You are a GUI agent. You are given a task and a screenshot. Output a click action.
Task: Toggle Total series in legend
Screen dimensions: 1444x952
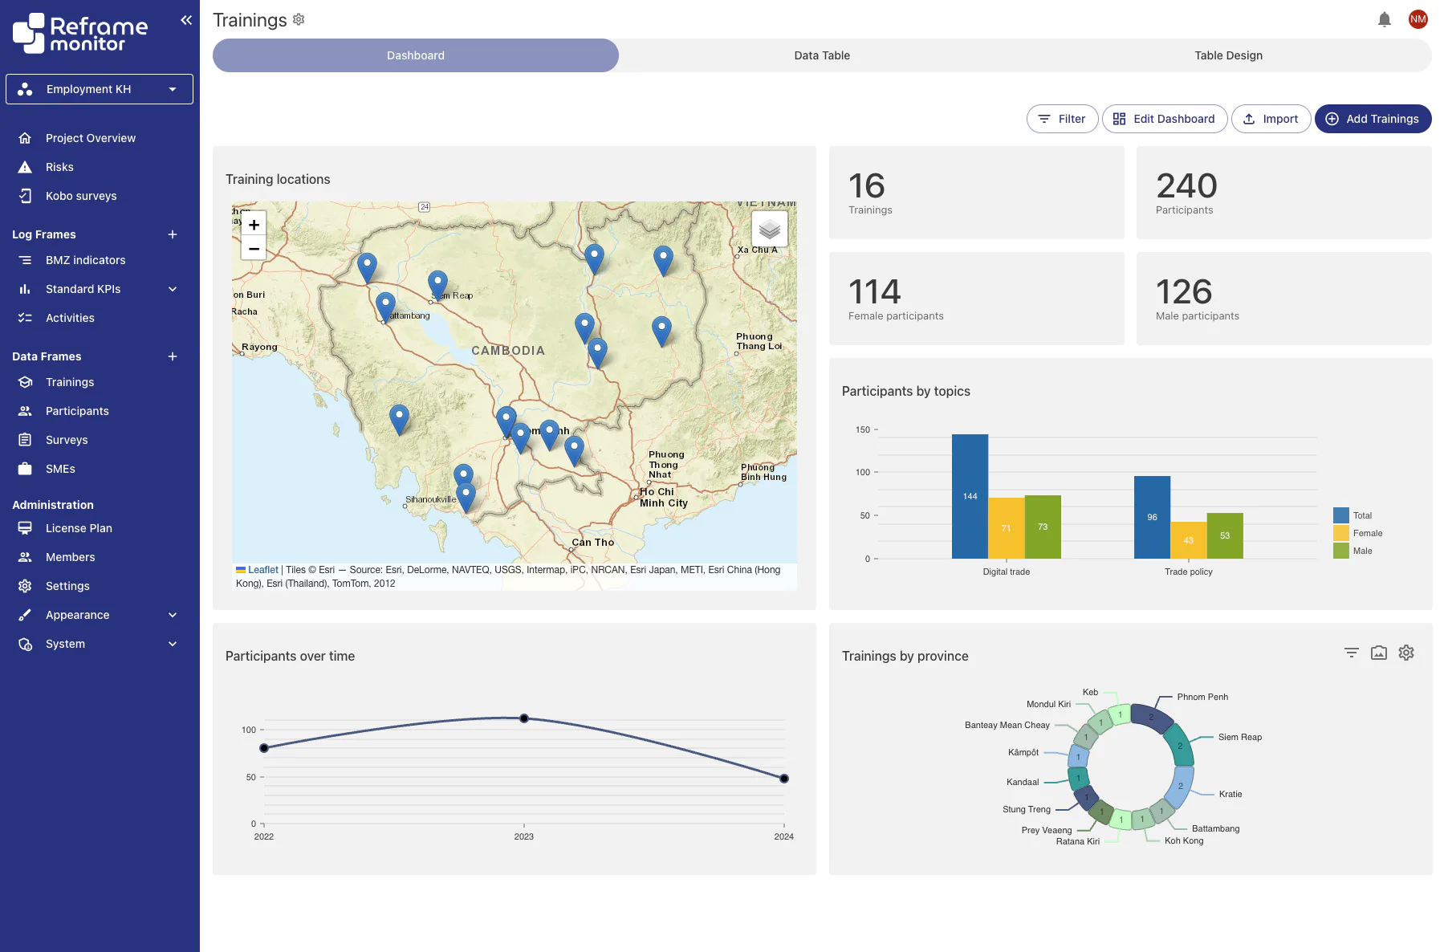pyautogui.click(x=1352, y=515)
